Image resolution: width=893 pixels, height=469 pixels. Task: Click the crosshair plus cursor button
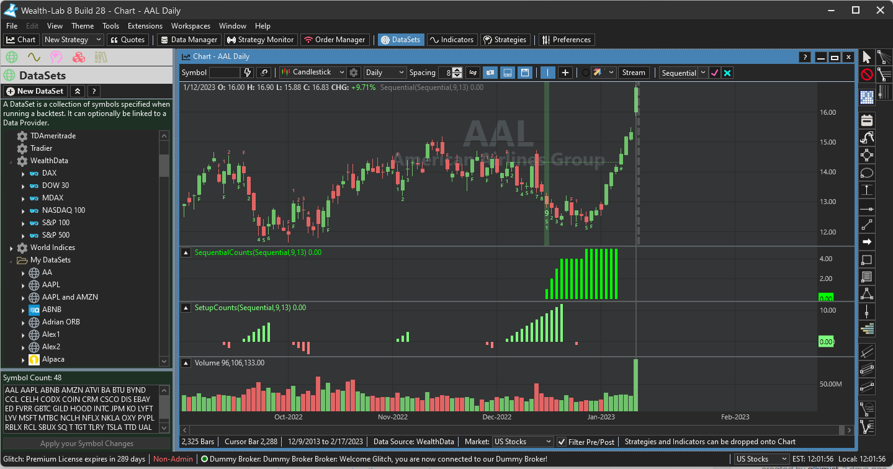click(565, 73)
